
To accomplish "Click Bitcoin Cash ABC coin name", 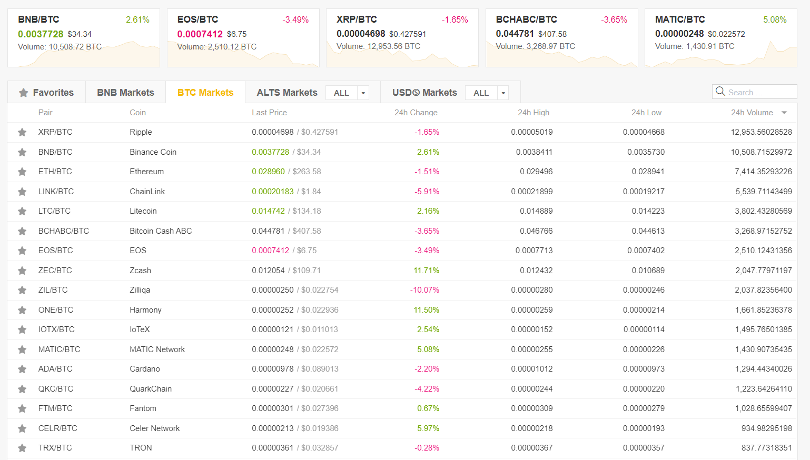I will pyautogui.click(x=161, y=231).
